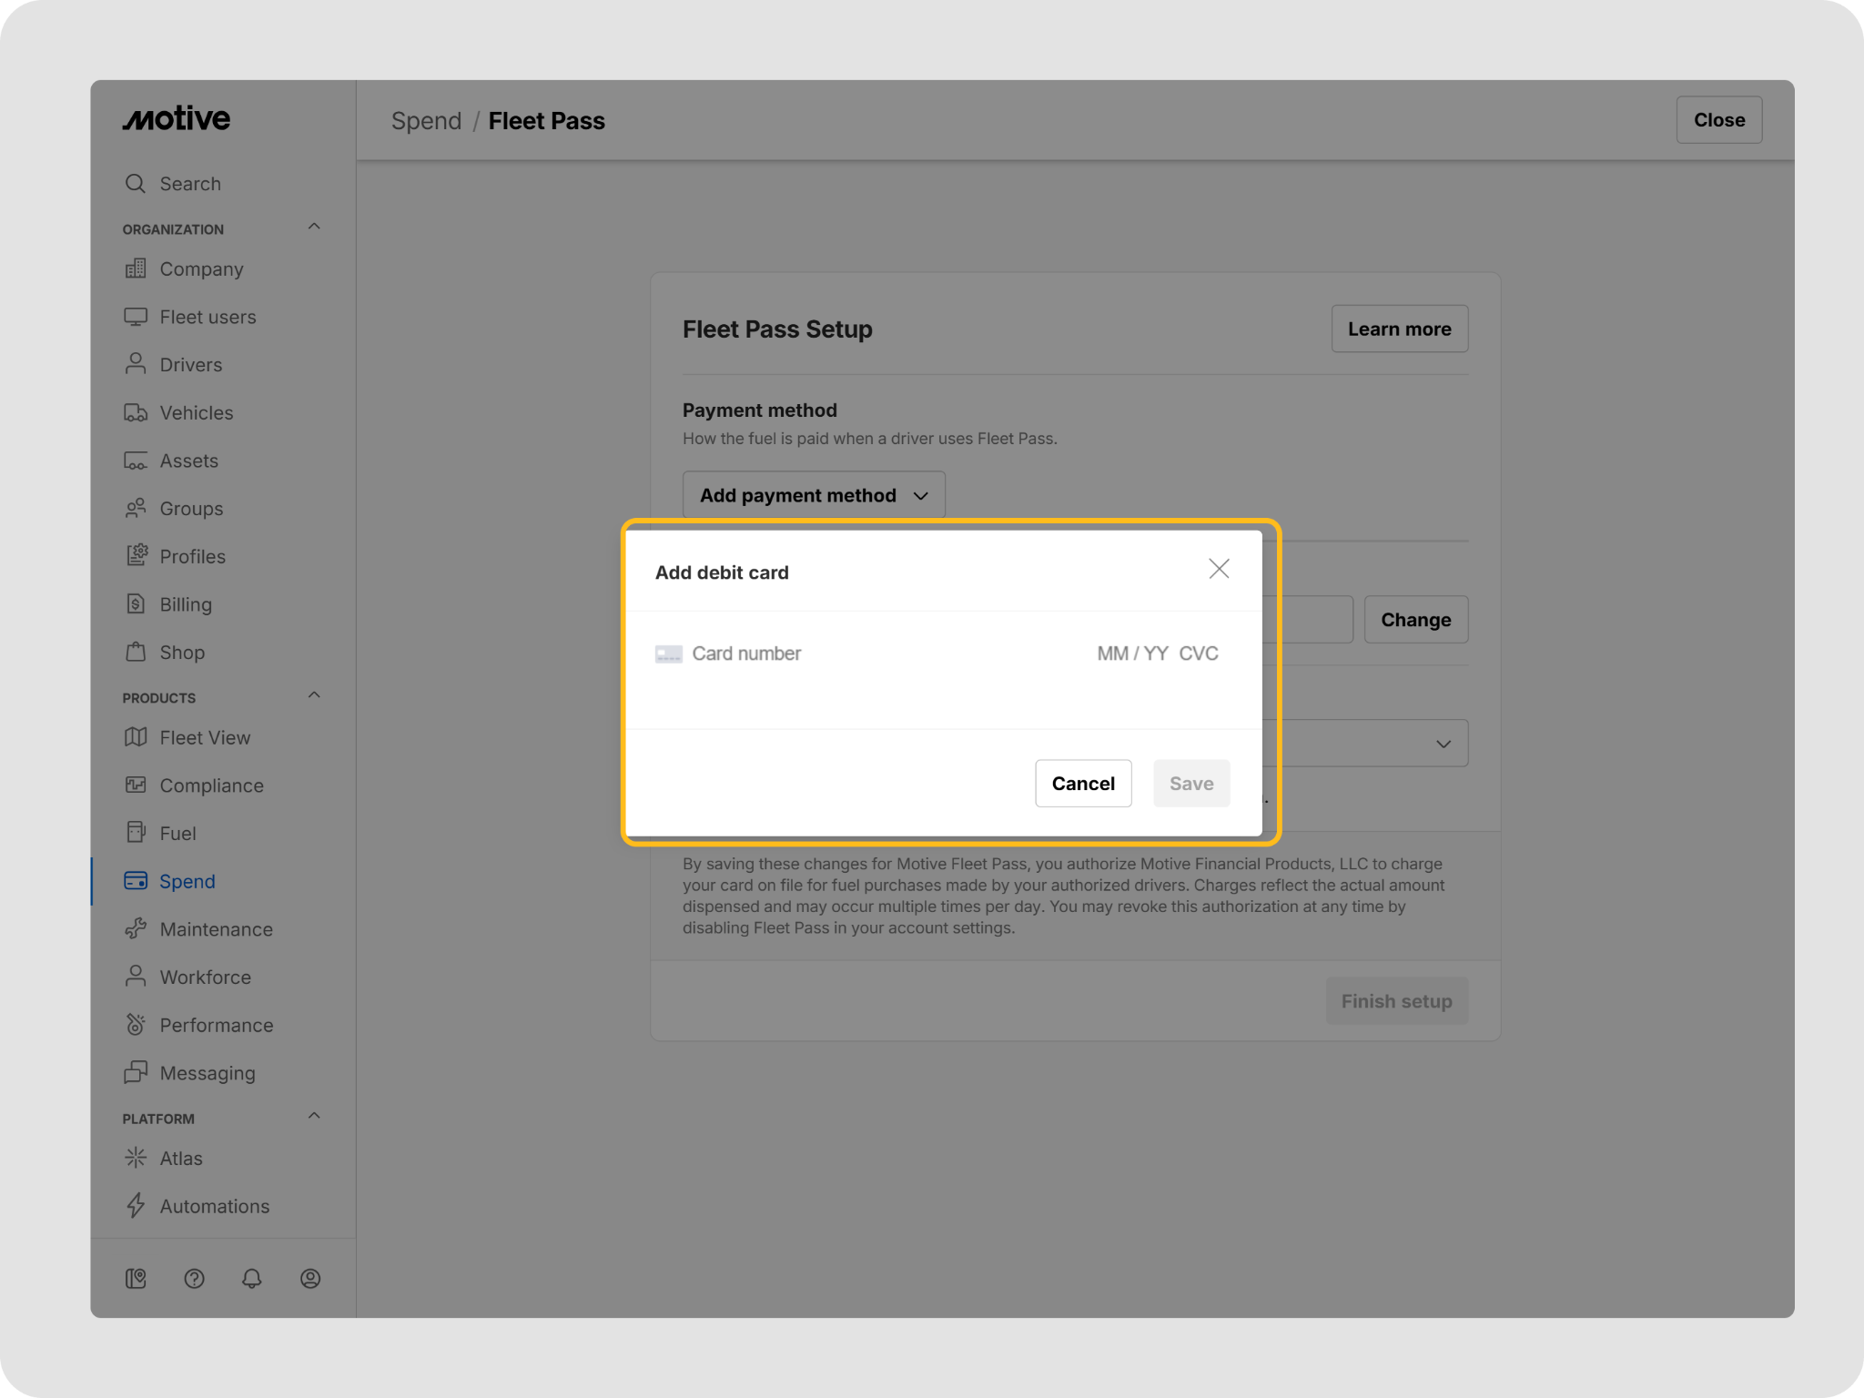Click the user account icon

coord(310,1279)
